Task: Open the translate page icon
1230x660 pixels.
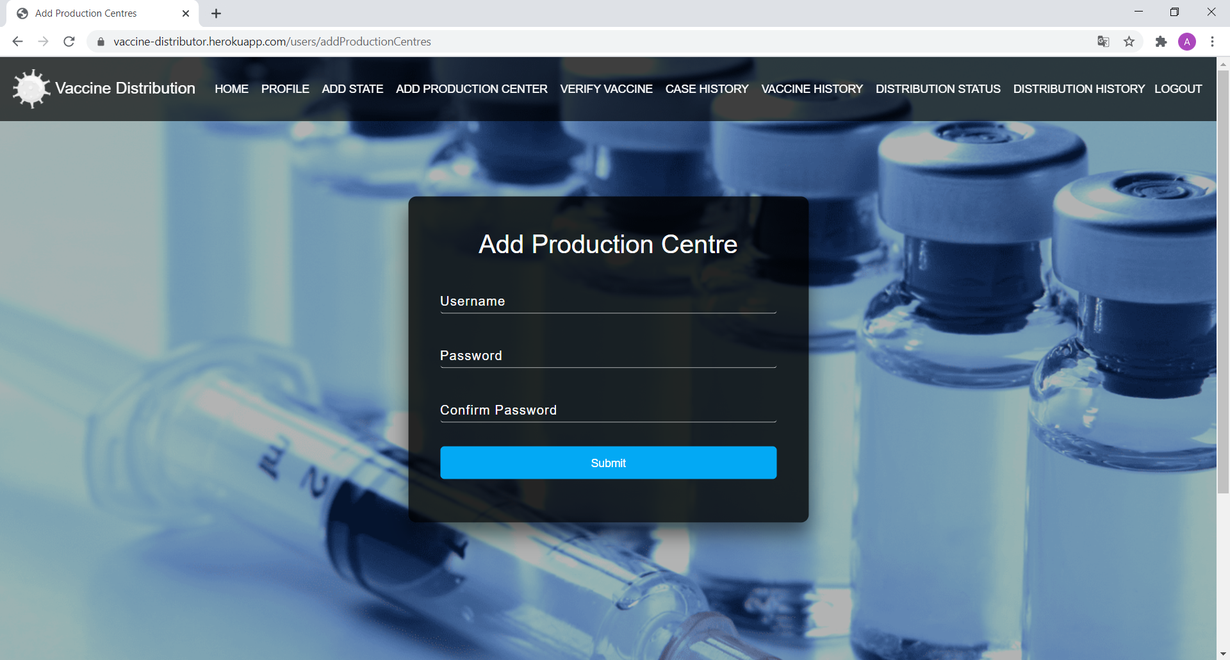Action: pyautogui.click(x=1103, y=42)
